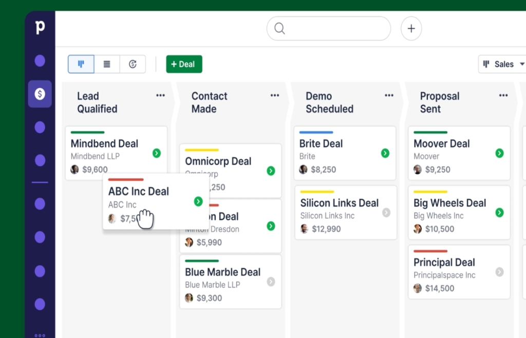Click the green + Deal button
Screen dimensions: 526x338
(184, 64)
